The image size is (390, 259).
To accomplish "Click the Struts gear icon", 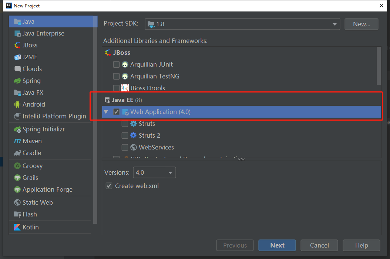I will [134, 124].
